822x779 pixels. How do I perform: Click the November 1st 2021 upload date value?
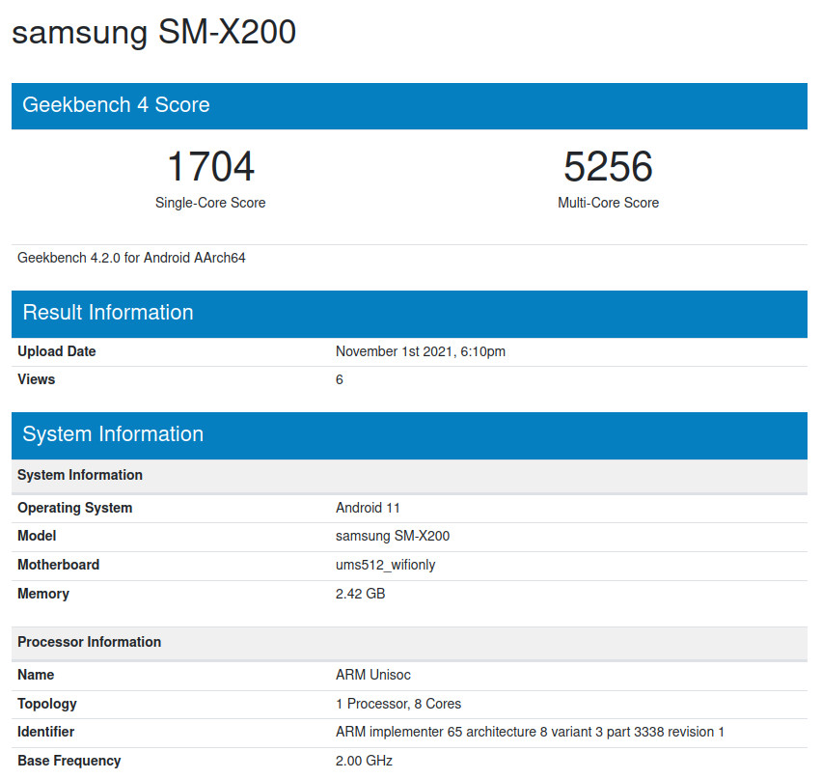pyautogui.click(x=421, y=351)
